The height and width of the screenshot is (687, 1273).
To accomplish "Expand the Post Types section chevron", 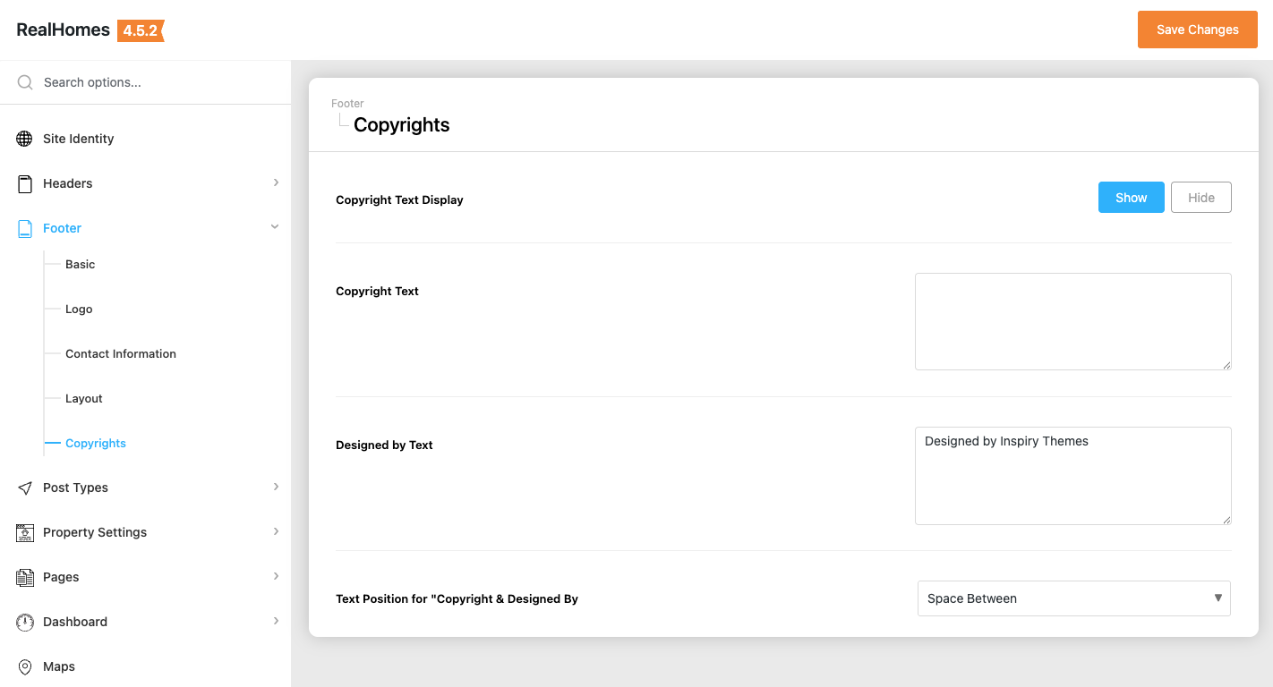I will (276, 487).
